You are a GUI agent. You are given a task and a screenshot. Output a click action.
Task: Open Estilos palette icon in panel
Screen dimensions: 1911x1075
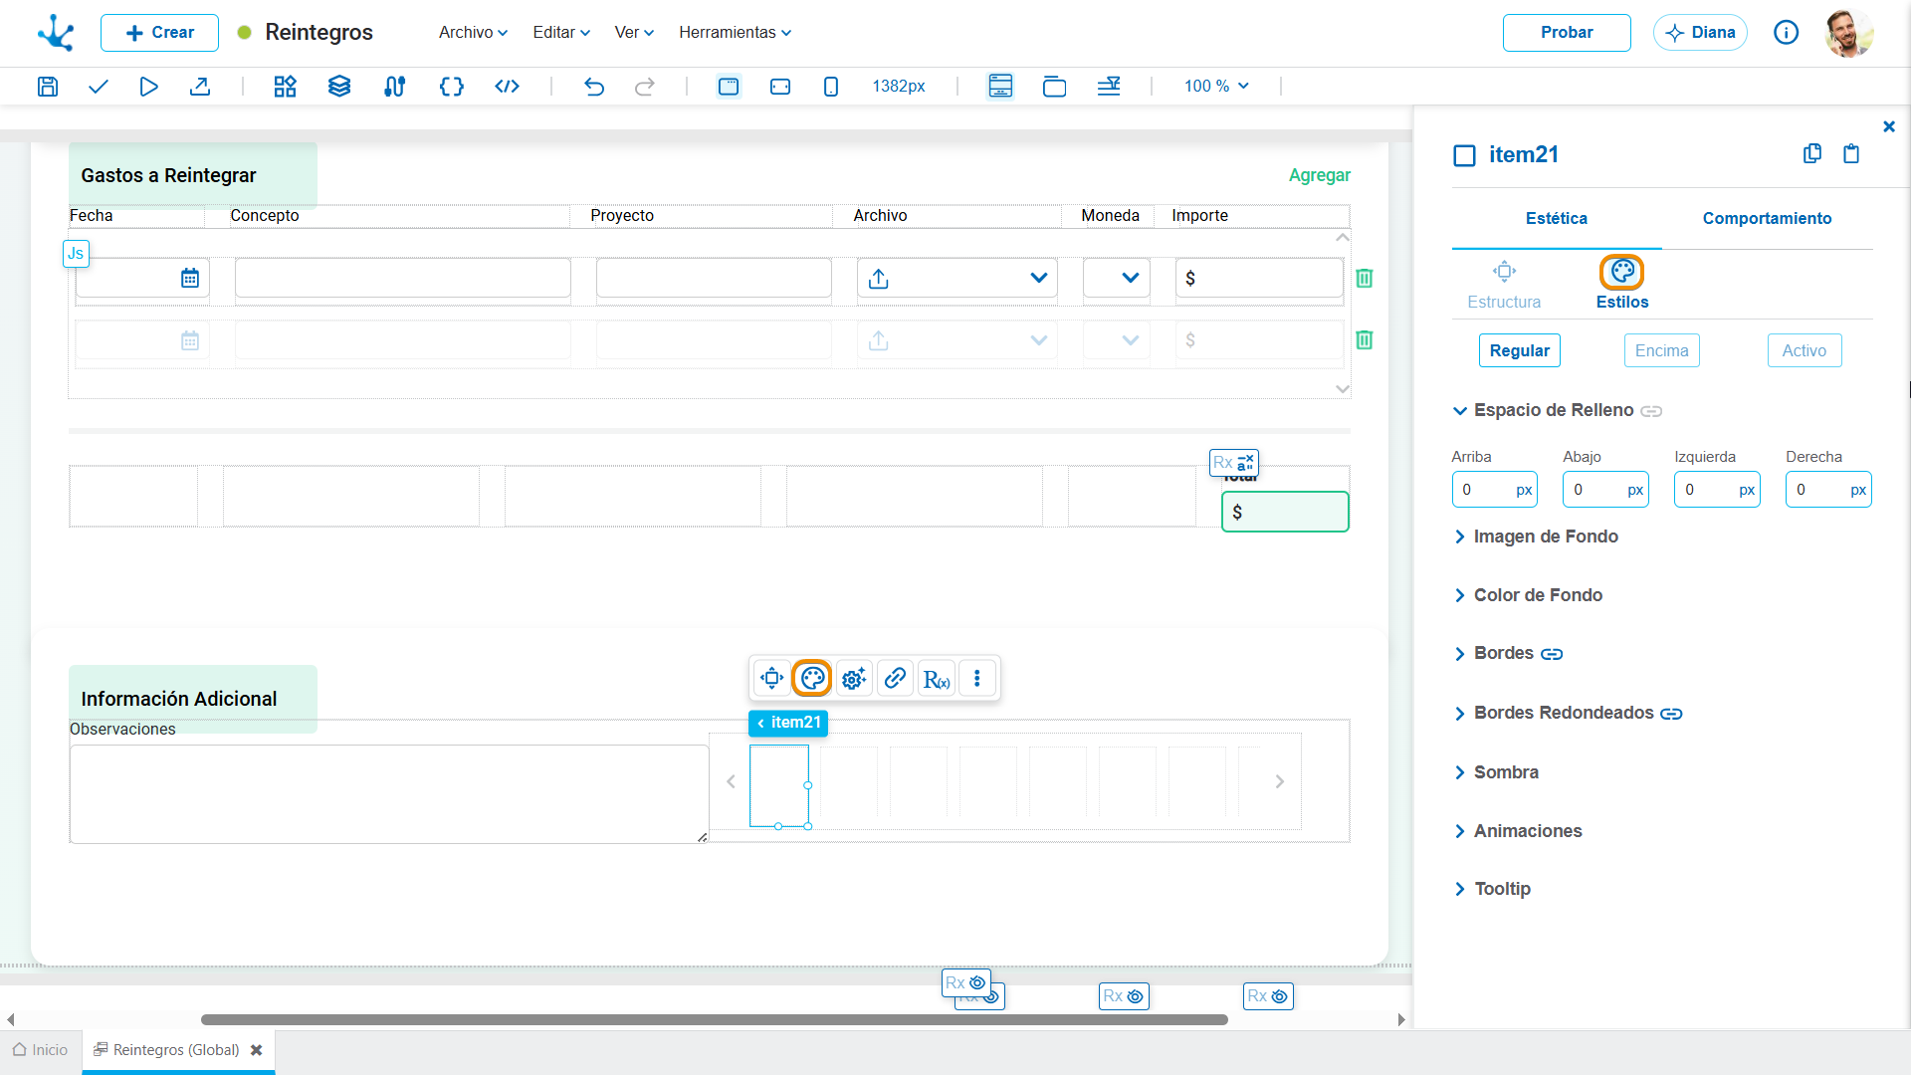[1622, 271]
